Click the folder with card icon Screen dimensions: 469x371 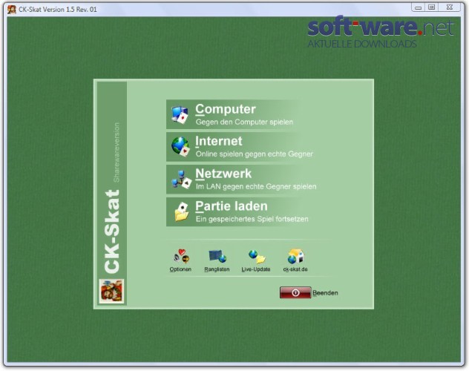pyautogui.click(x=182, y=211)
